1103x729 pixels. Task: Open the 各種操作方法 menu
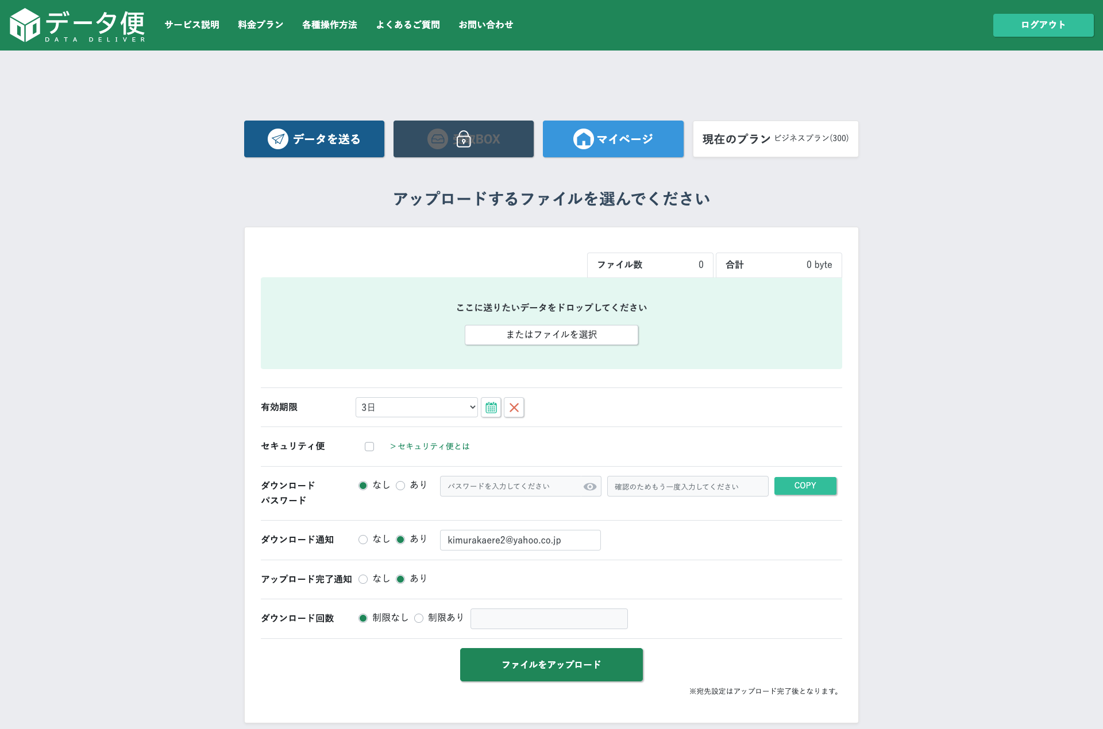pos(330,25)
